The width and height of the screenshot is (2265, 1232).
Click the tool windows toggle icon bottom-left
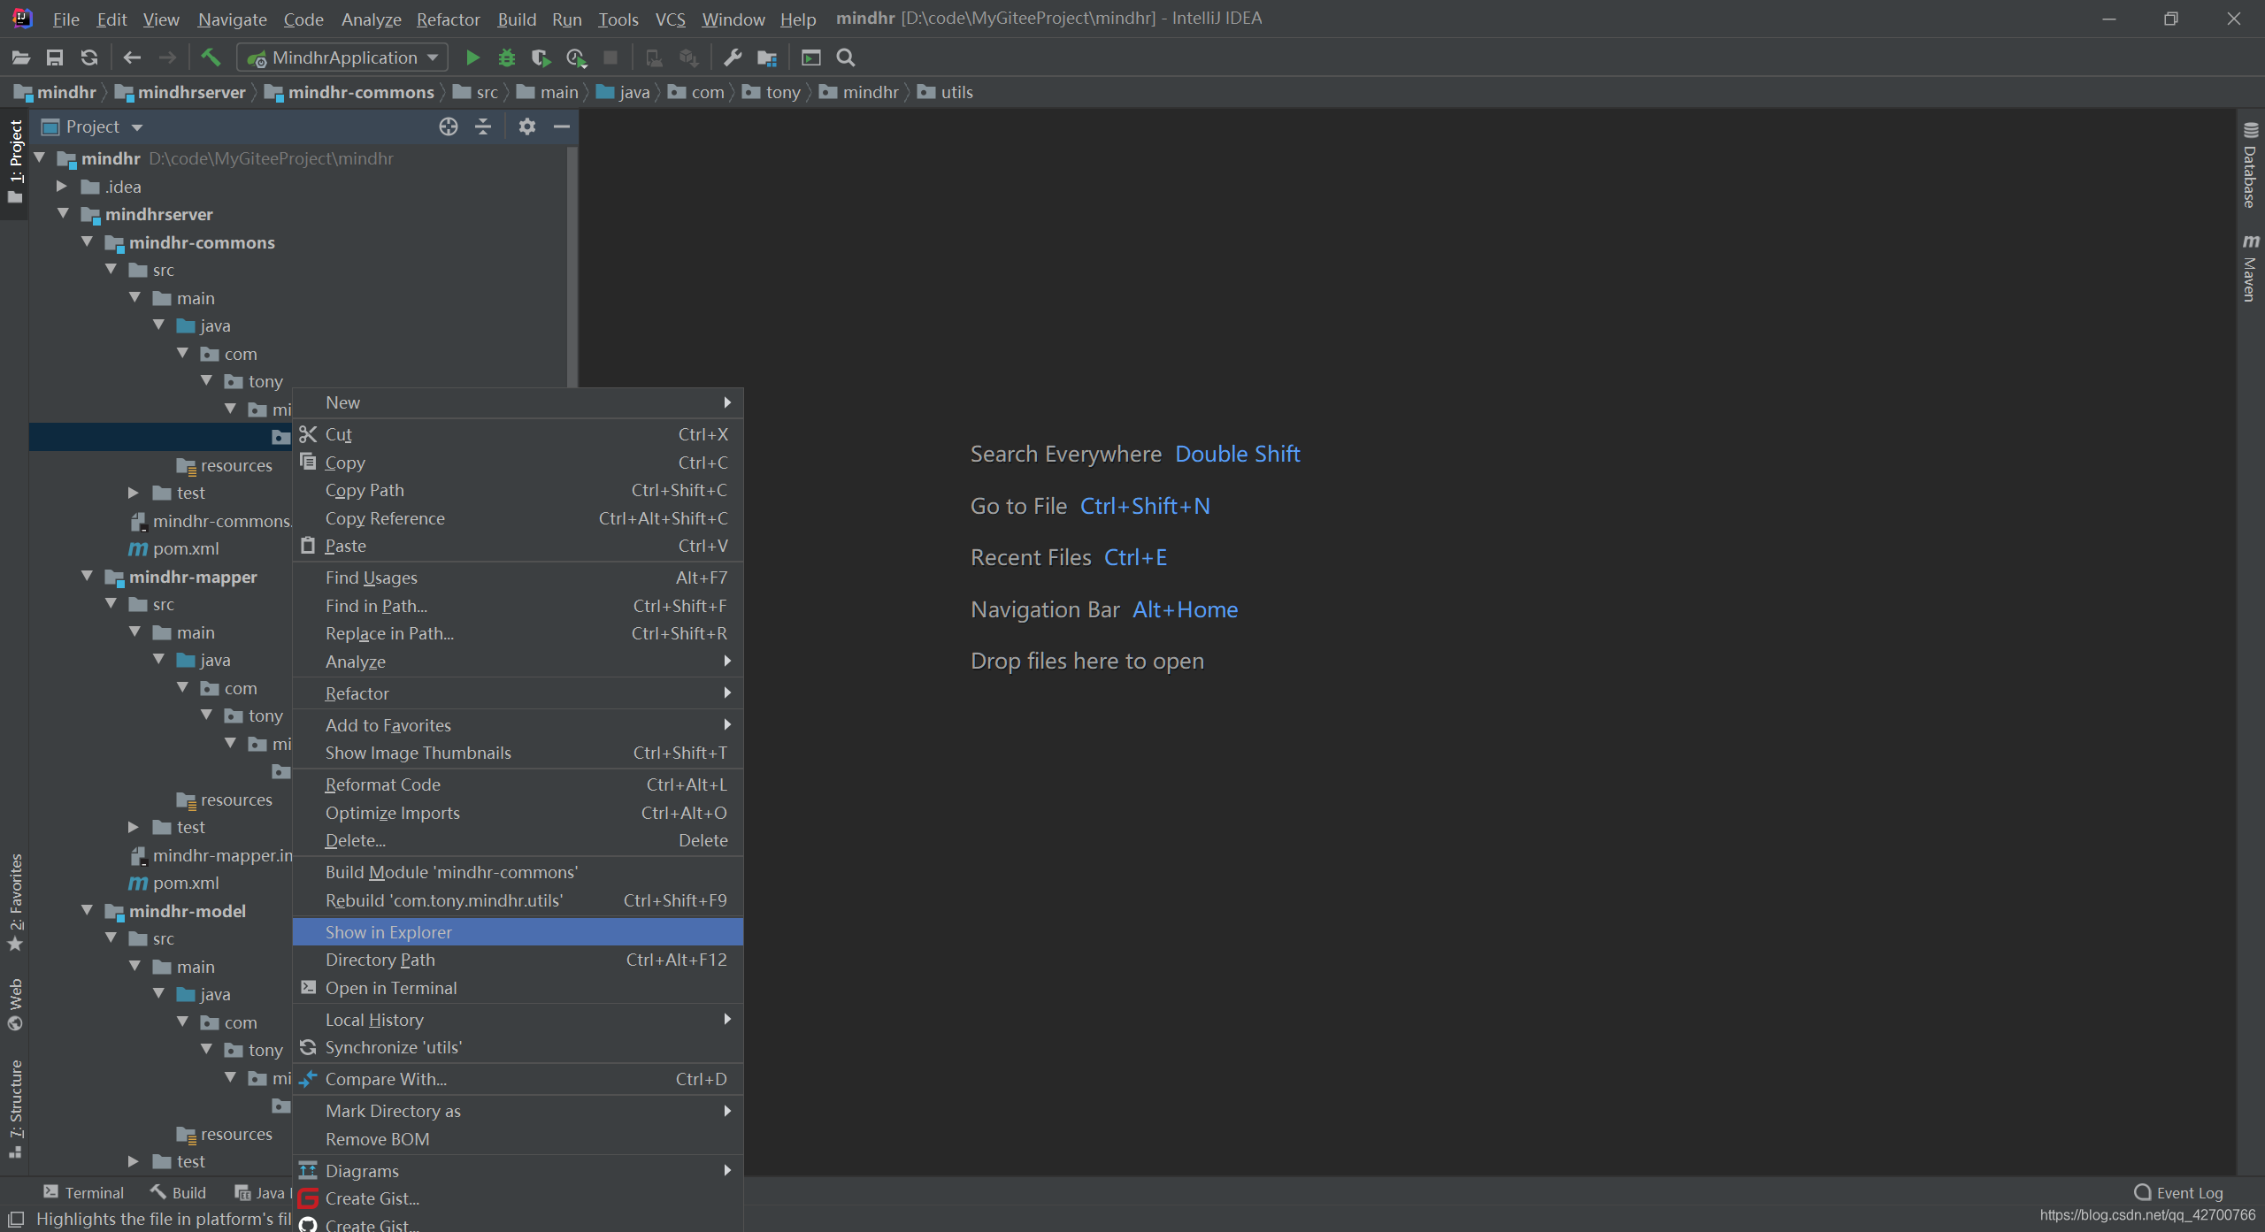(x=16, y=1219)
